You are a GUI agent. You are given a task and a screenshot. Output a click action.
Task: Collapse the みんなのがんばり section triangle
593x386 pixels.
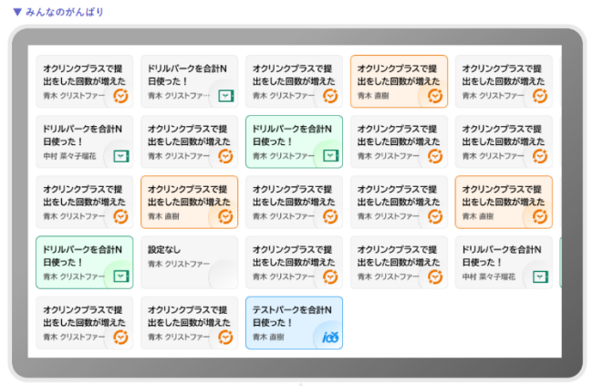tap(17, 12)
